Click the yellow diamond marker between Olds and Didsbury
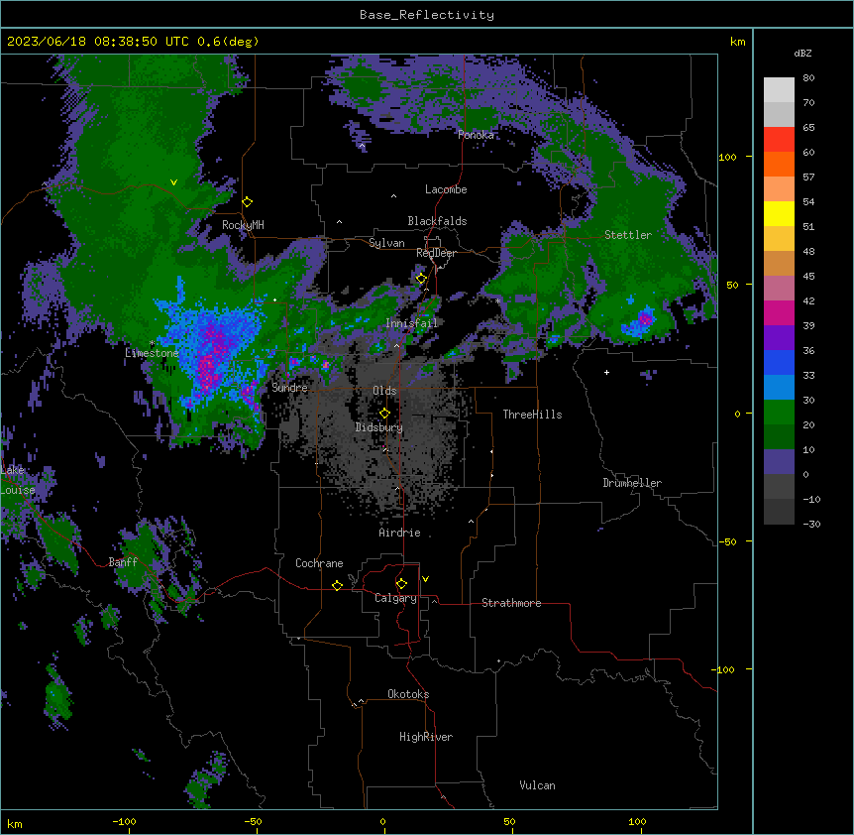The height and width of the screenshot is (835, 854). 384,414
